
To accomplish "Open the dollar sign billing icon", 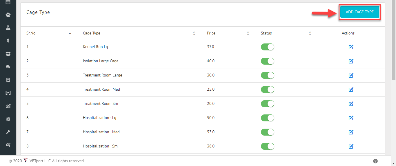I will pyautogui.click(x=8, y=41).
